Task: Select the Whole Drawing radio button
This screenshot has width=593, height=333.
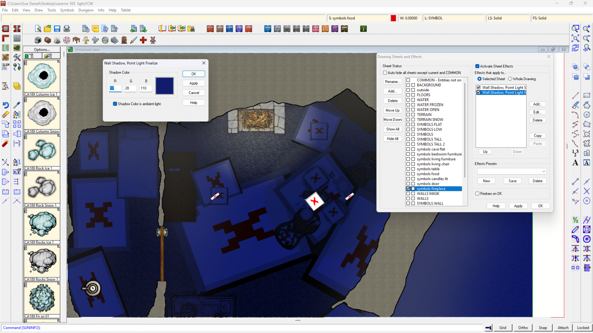Action: pyautogui.click(x=510, y=79)
